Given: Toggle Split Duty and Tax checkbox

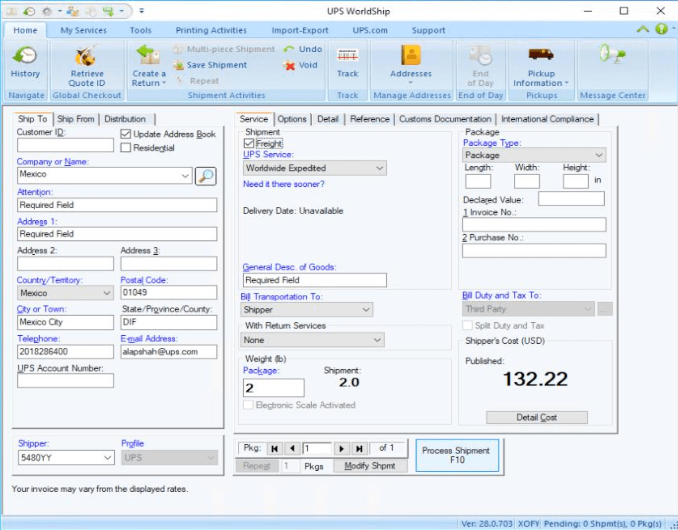Looking at the screenshot, I should coord(467,325).
